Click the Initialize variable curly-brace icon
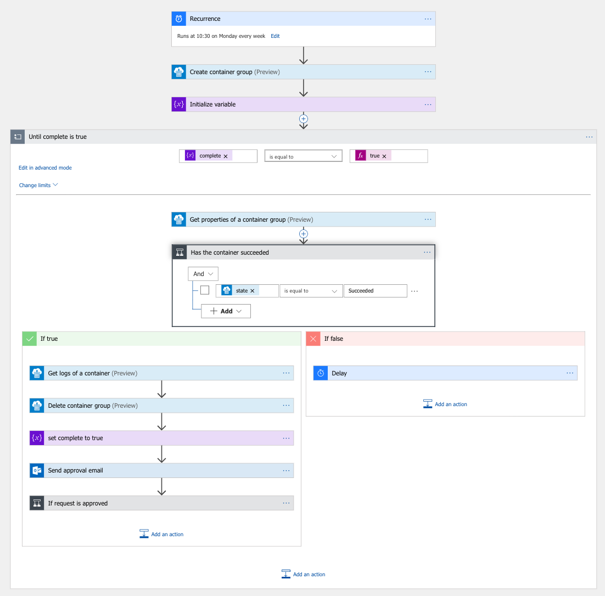The height and width of the screenshot is (596, 605). (x=178, y=104)
